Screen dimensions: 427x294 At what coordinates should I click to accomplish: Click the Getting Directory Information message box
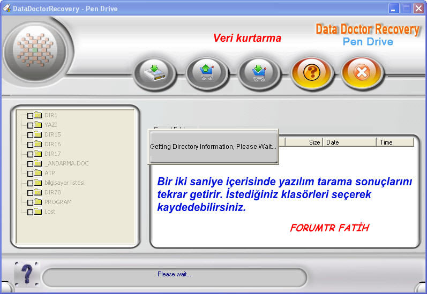point(213,147)
